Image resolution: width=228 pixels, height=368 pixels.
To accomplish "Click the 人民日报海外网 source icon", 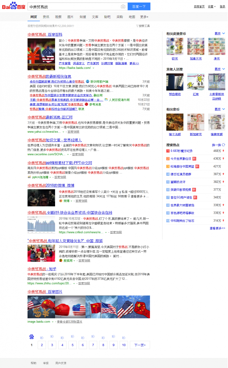I will 106,100.
